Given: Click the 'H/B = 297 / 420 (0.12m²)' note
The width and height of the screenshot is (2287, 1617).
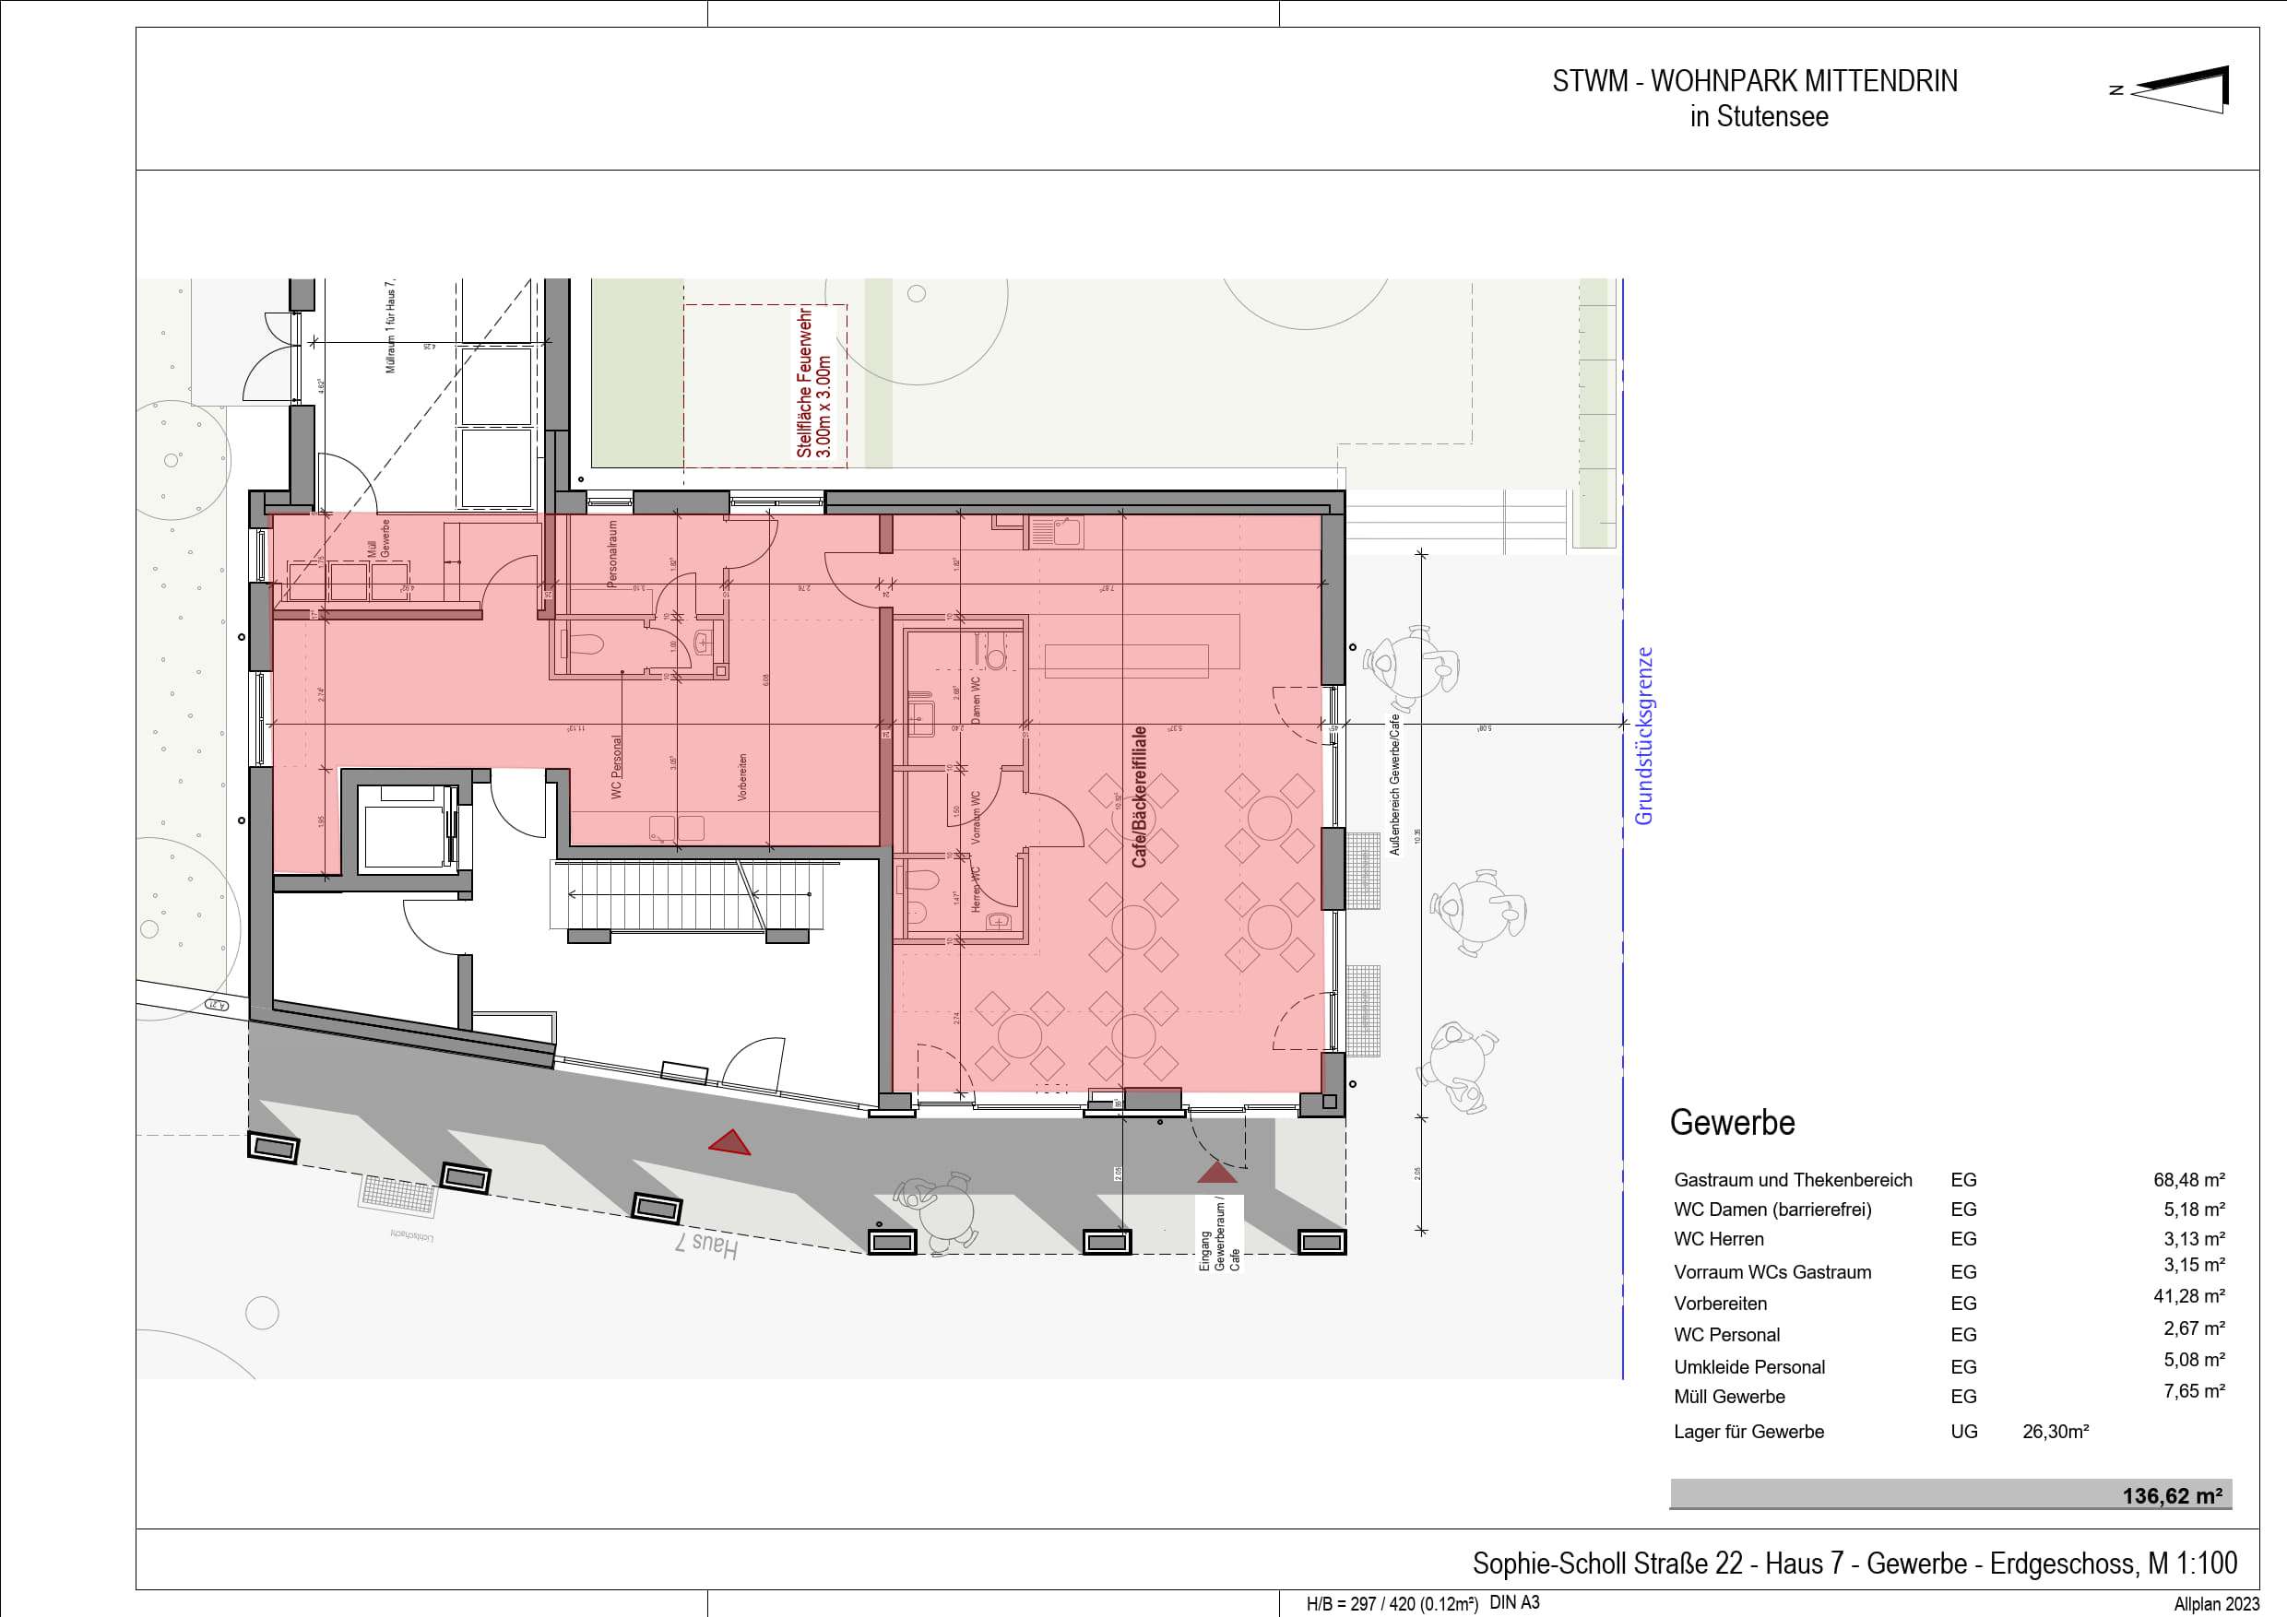Looking at the screenshot, I should pos(1392,1604).
